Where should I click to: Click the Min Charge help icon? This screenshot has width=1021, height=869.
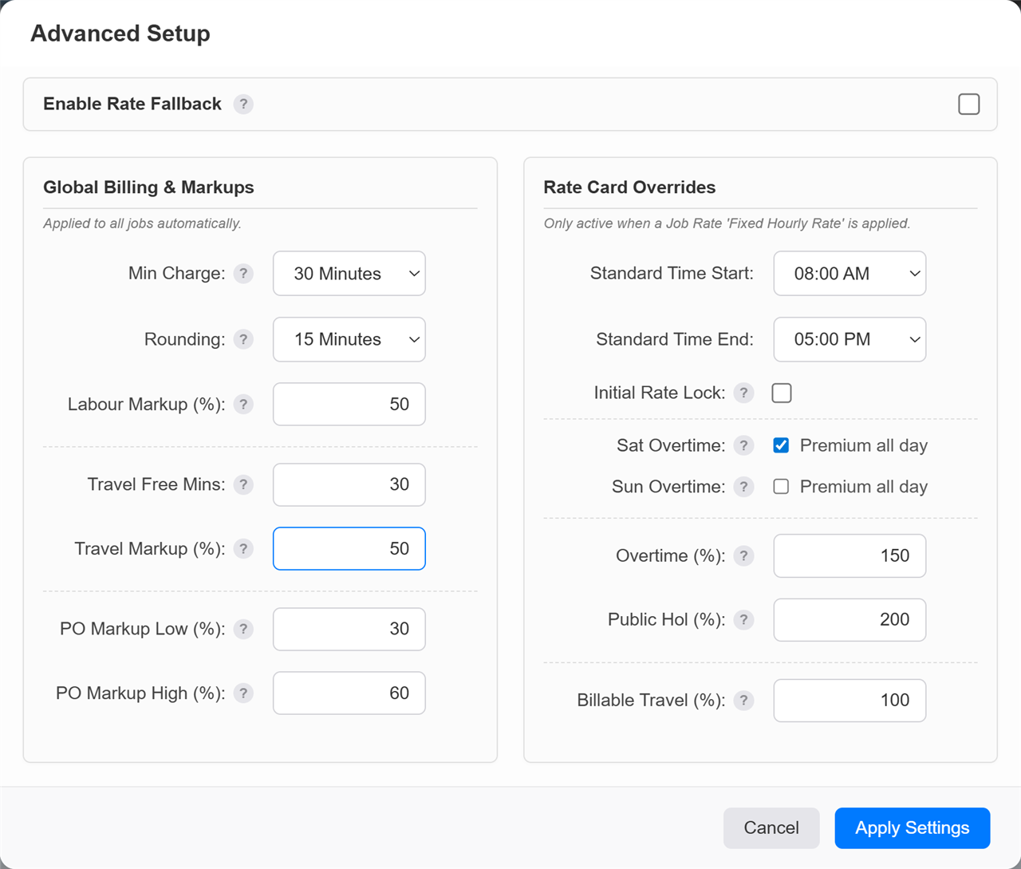(x=243, y=274)
